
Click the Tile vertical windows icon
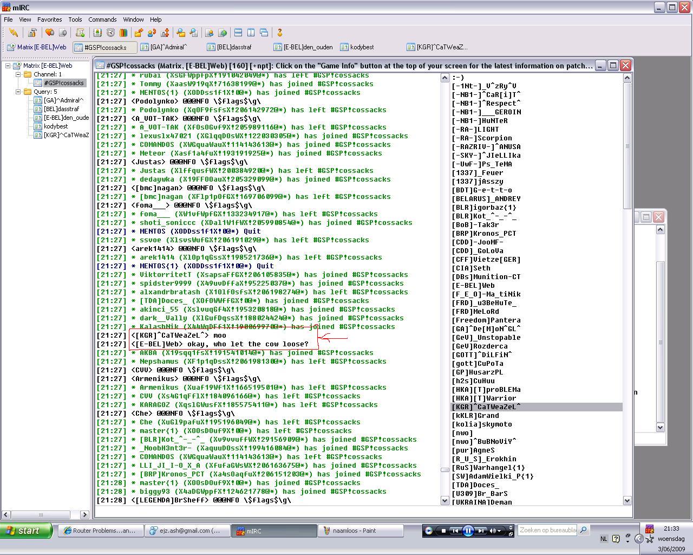pyautogui.click(x=251, y=33)
